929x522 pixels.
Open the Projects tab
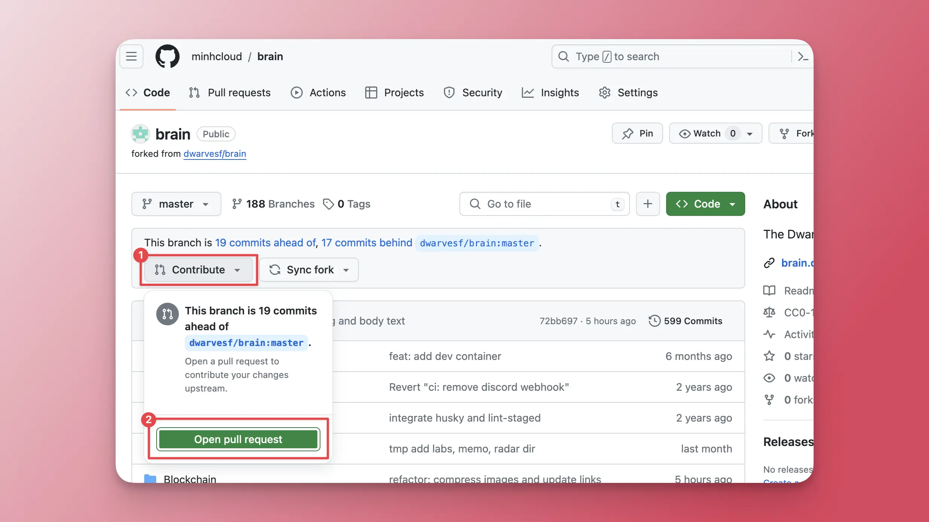click(x=394, y=93)
